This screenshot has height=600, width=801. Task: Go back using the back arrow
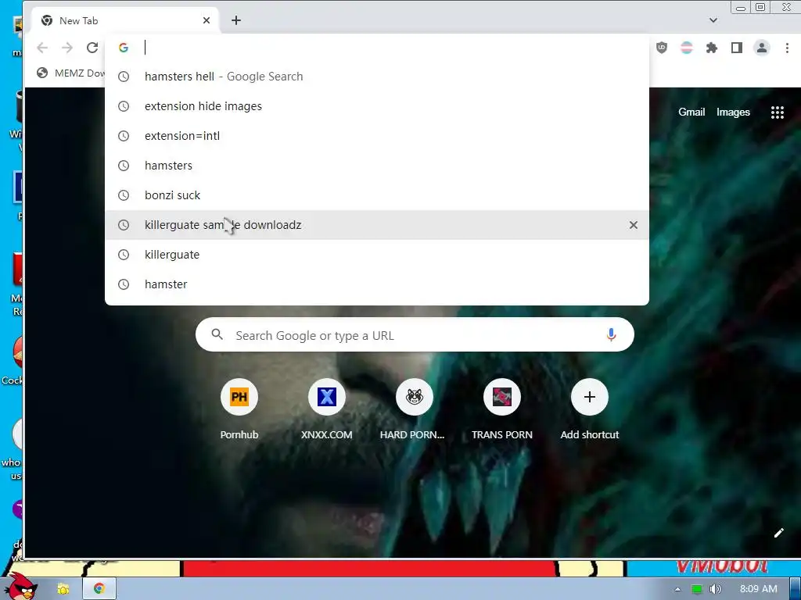click(42, 48)
